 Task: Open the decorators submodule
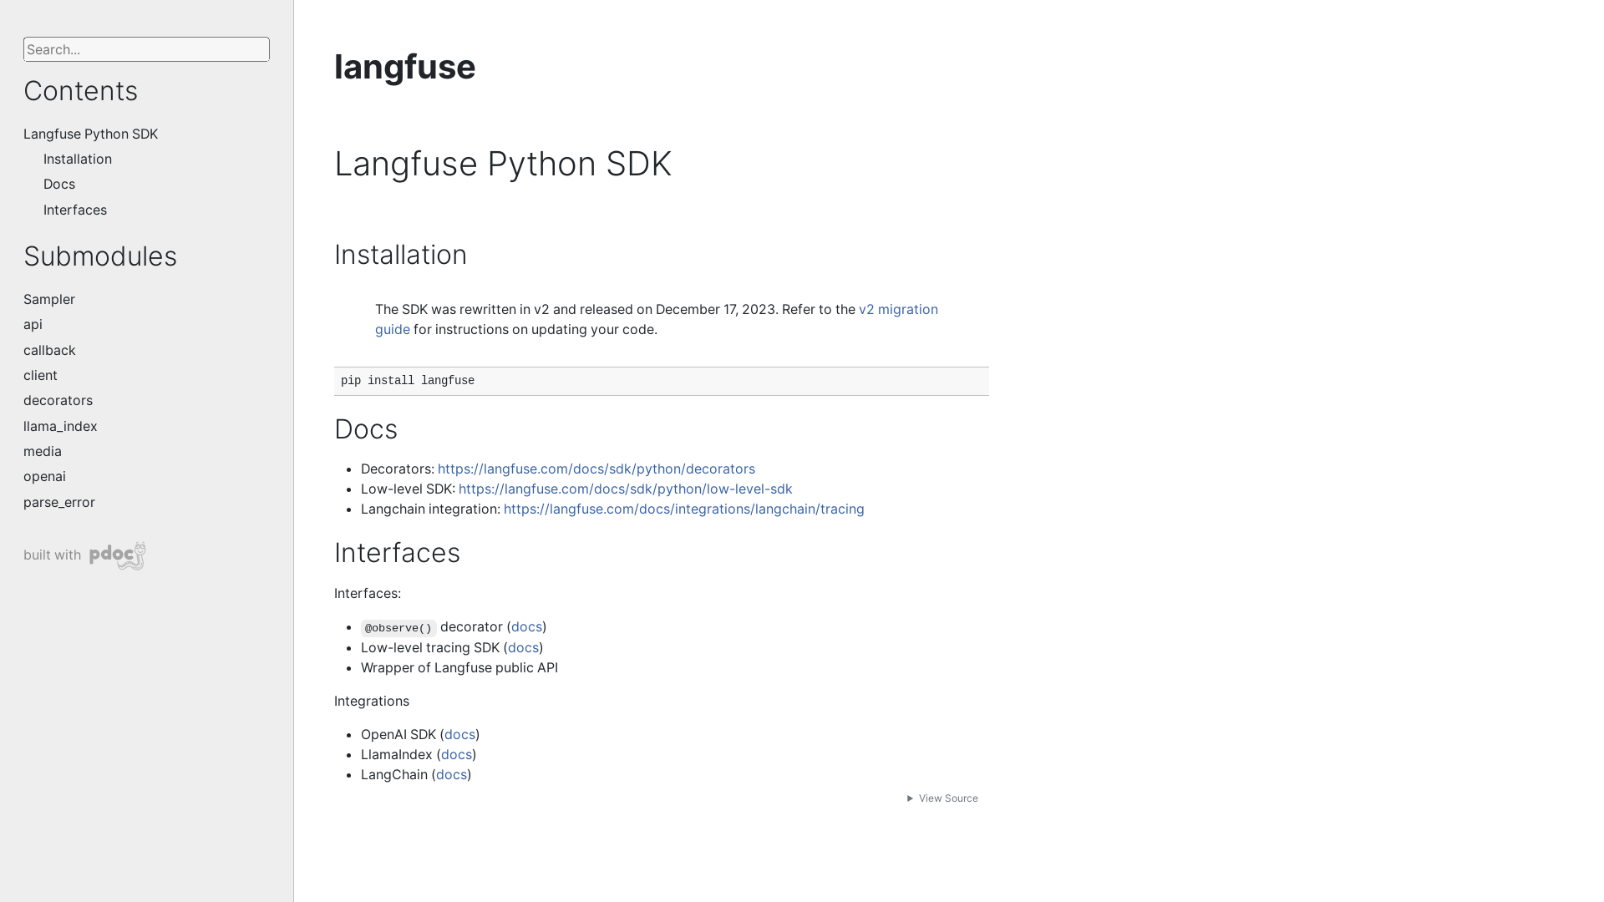pos(58,400)
